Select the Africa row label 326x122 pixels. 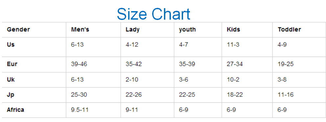click(x=34, y=110)
